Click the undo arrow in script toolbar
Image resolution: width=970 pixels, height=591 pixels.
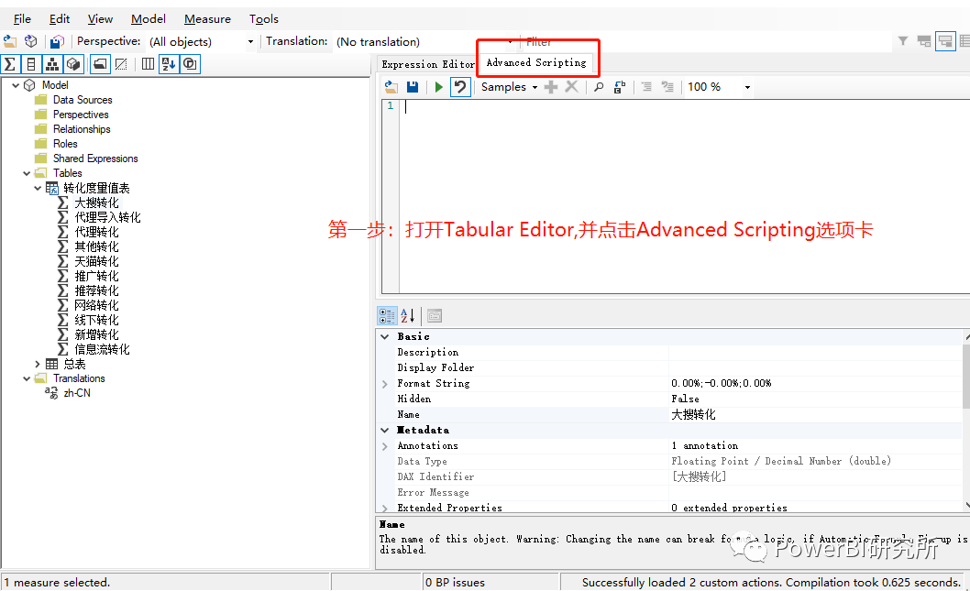coord(459,87)
